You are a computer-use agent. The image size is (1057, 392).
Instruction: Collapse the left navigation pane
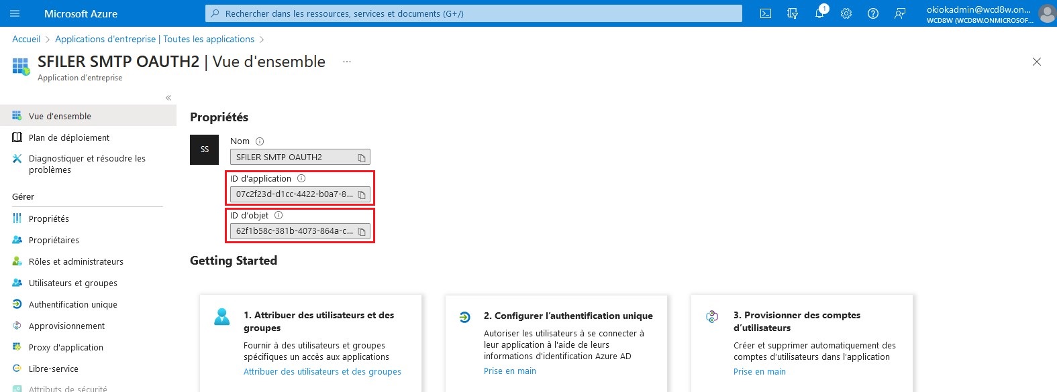(168, 98)
